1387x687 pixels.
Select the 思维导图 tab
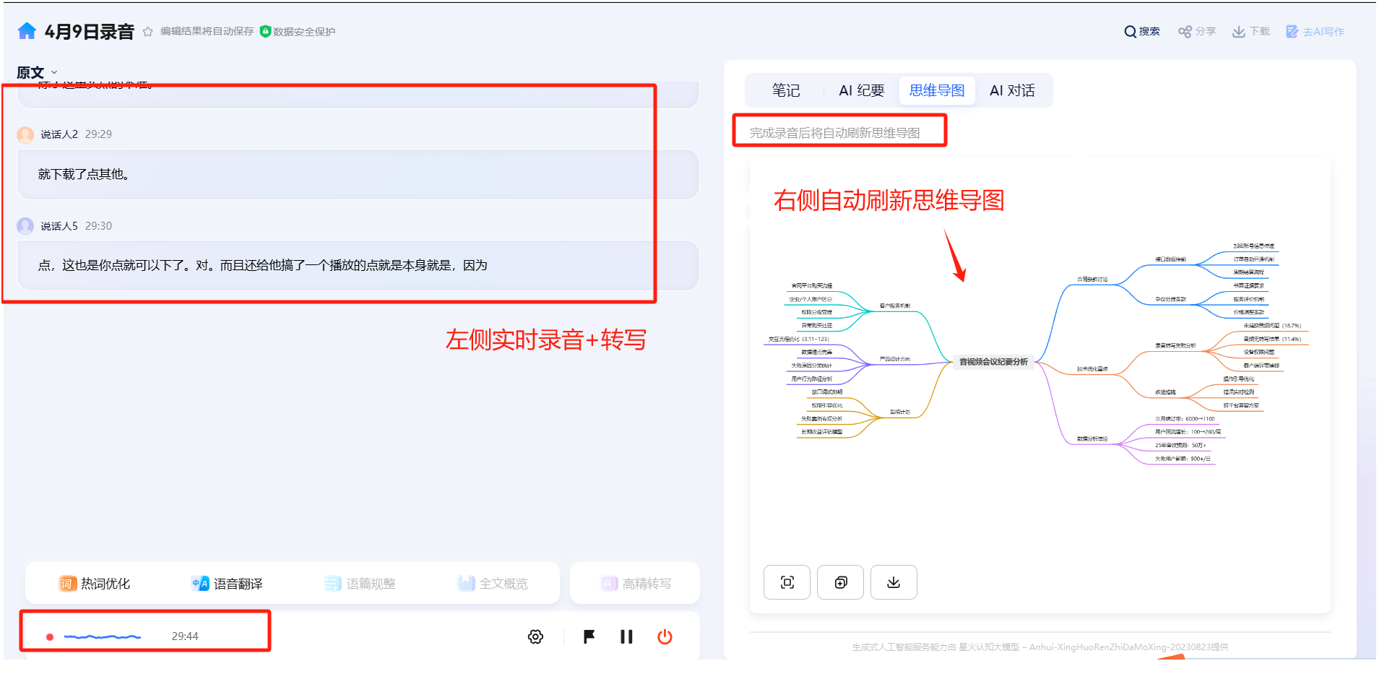click(x=937, y=90)
